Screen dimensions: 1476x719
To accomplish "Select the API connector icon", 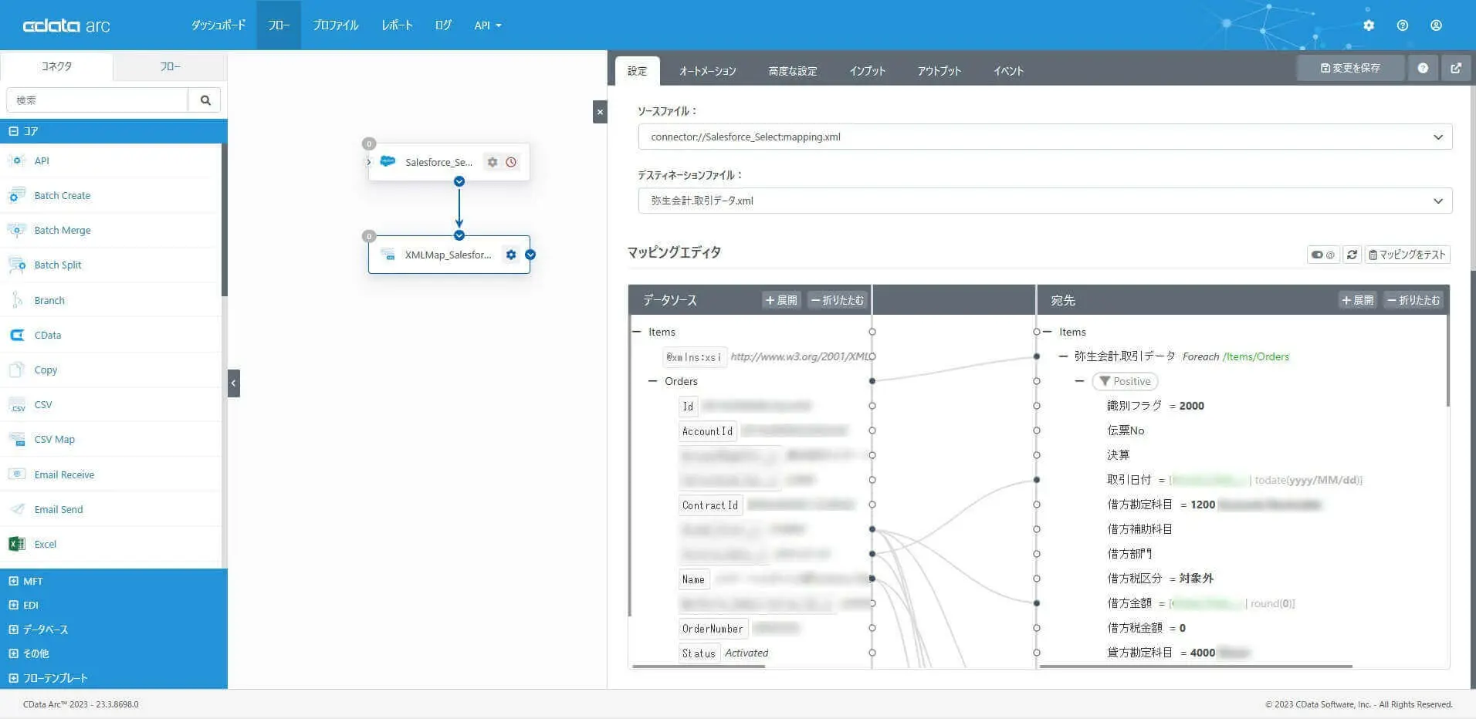I will 16,160.
